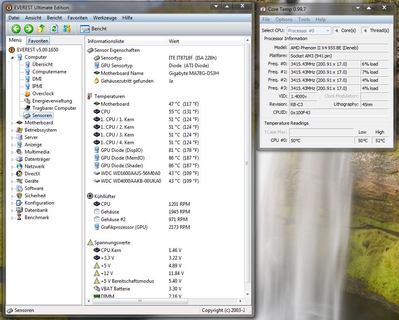This screenshot has height=320, width=399.
Task: Expand the Betriebssystem tree node
Action: coord(12,130)
